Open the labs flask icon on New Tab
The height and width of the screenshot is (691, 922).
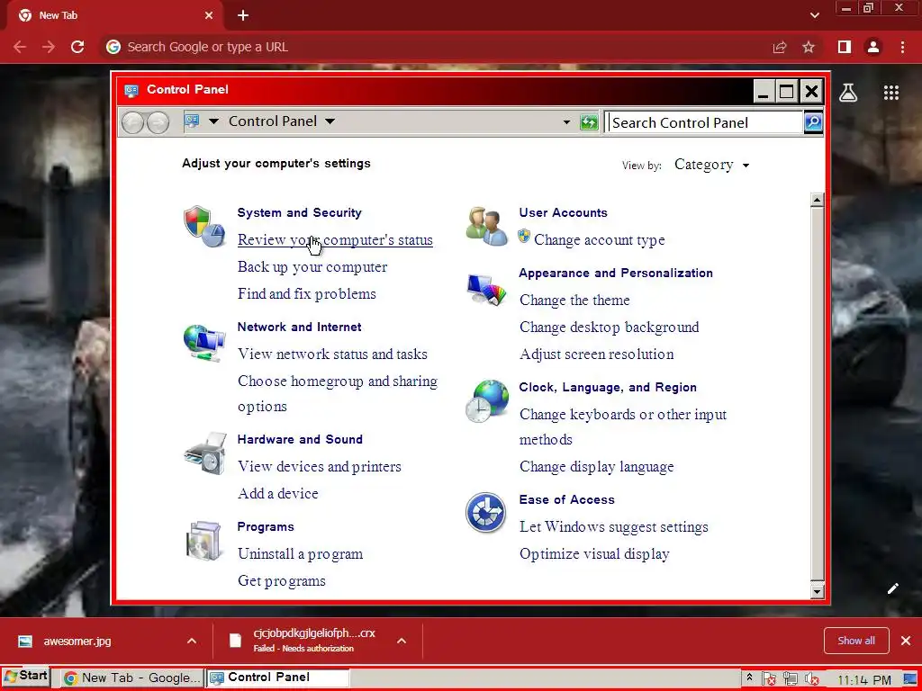[848, 93]
